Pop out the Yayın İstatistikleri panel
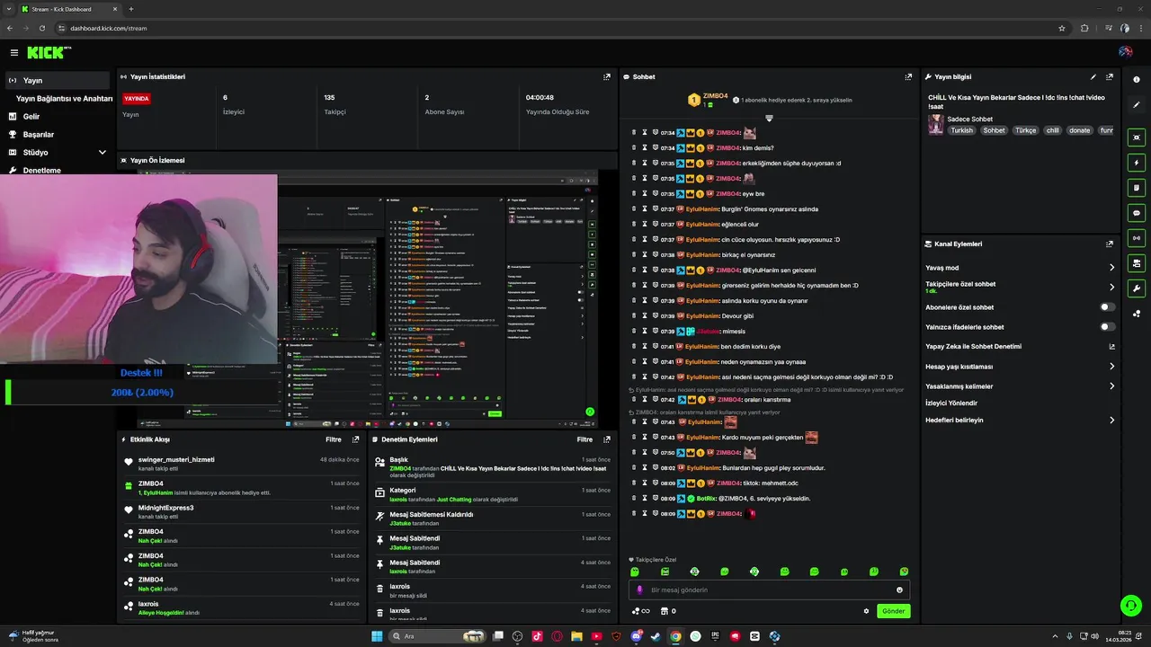Viewport: 1151px width, 647px height. (x=607, y=77)
